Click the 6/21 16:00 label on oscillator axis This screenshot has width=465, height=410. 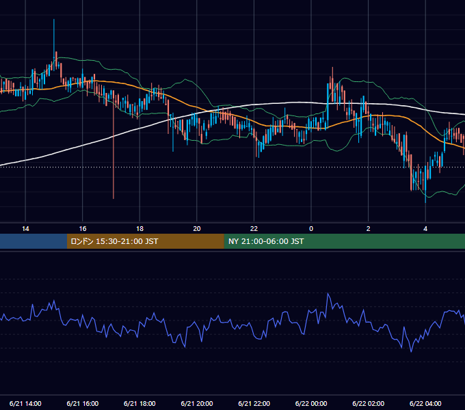coord(83,403)
